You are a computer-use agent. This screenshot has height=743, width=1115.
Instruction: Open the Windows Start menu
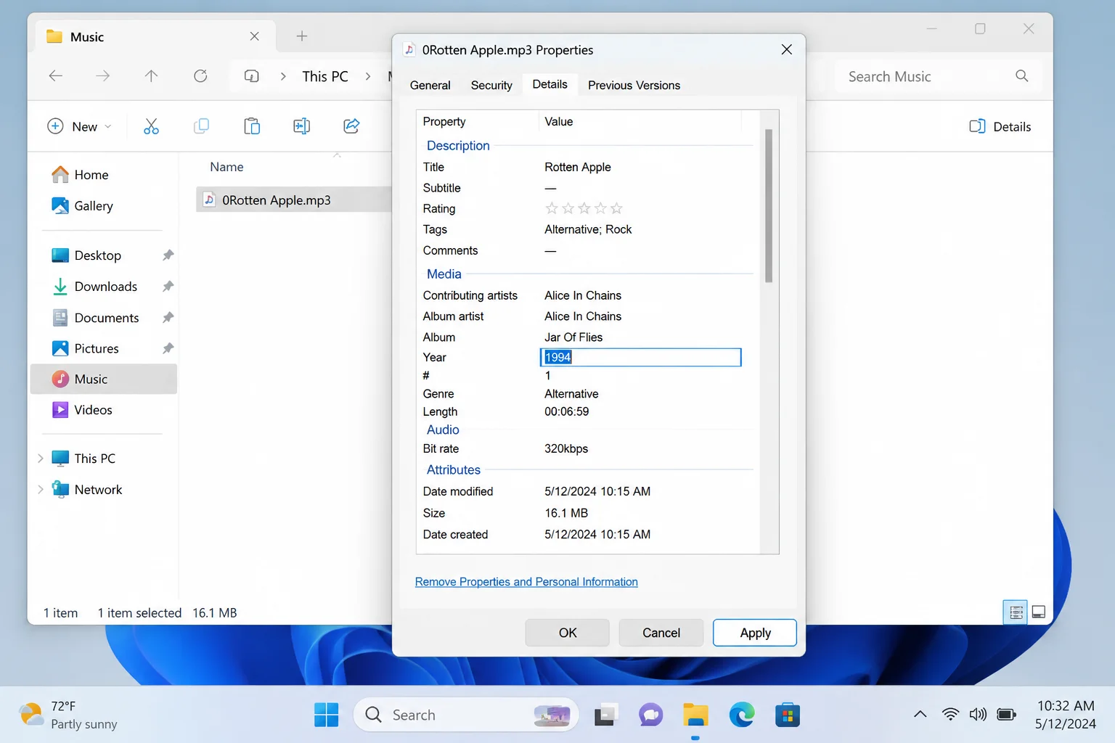tap(326, 715)
